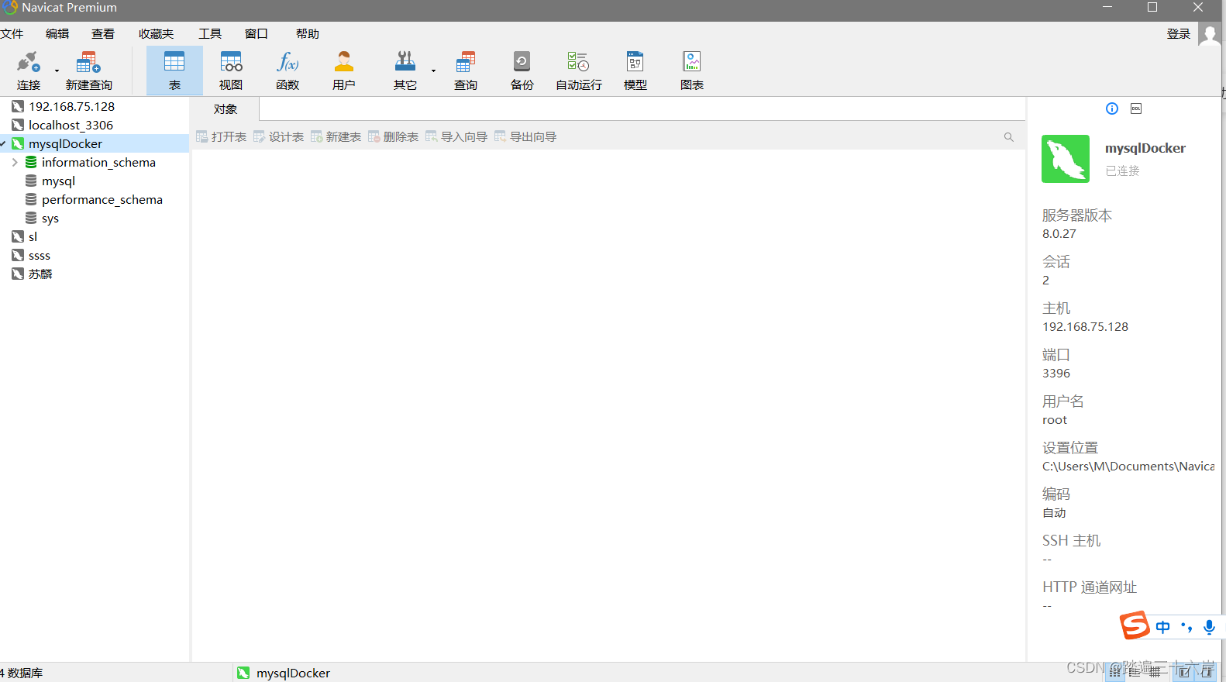Viewport: 1226px width, 682px height.
Task: Open the 收藏夹 menu
Action: (x=156, y=34)
